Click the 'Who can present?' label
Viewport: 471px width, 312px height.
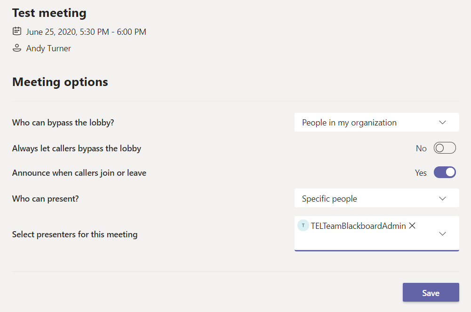point(45,199)
